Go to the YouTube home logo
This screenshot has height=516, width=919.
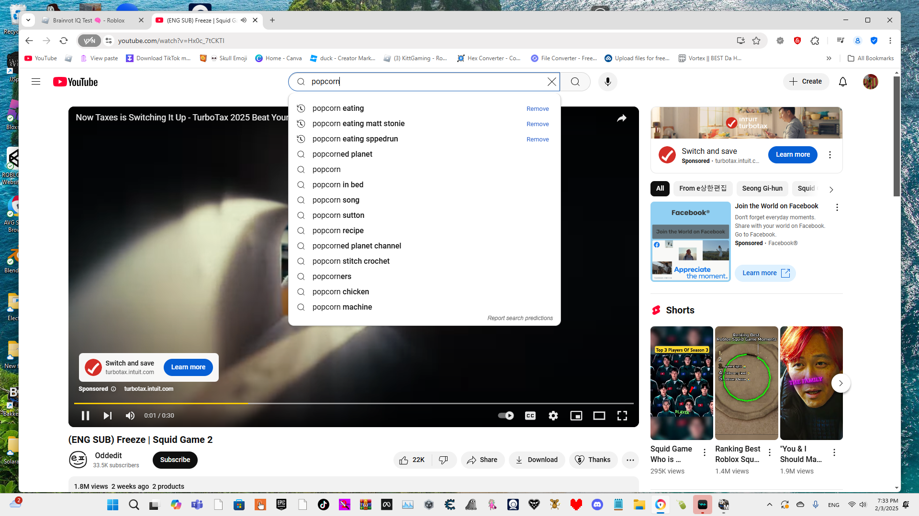click(76, 82)
